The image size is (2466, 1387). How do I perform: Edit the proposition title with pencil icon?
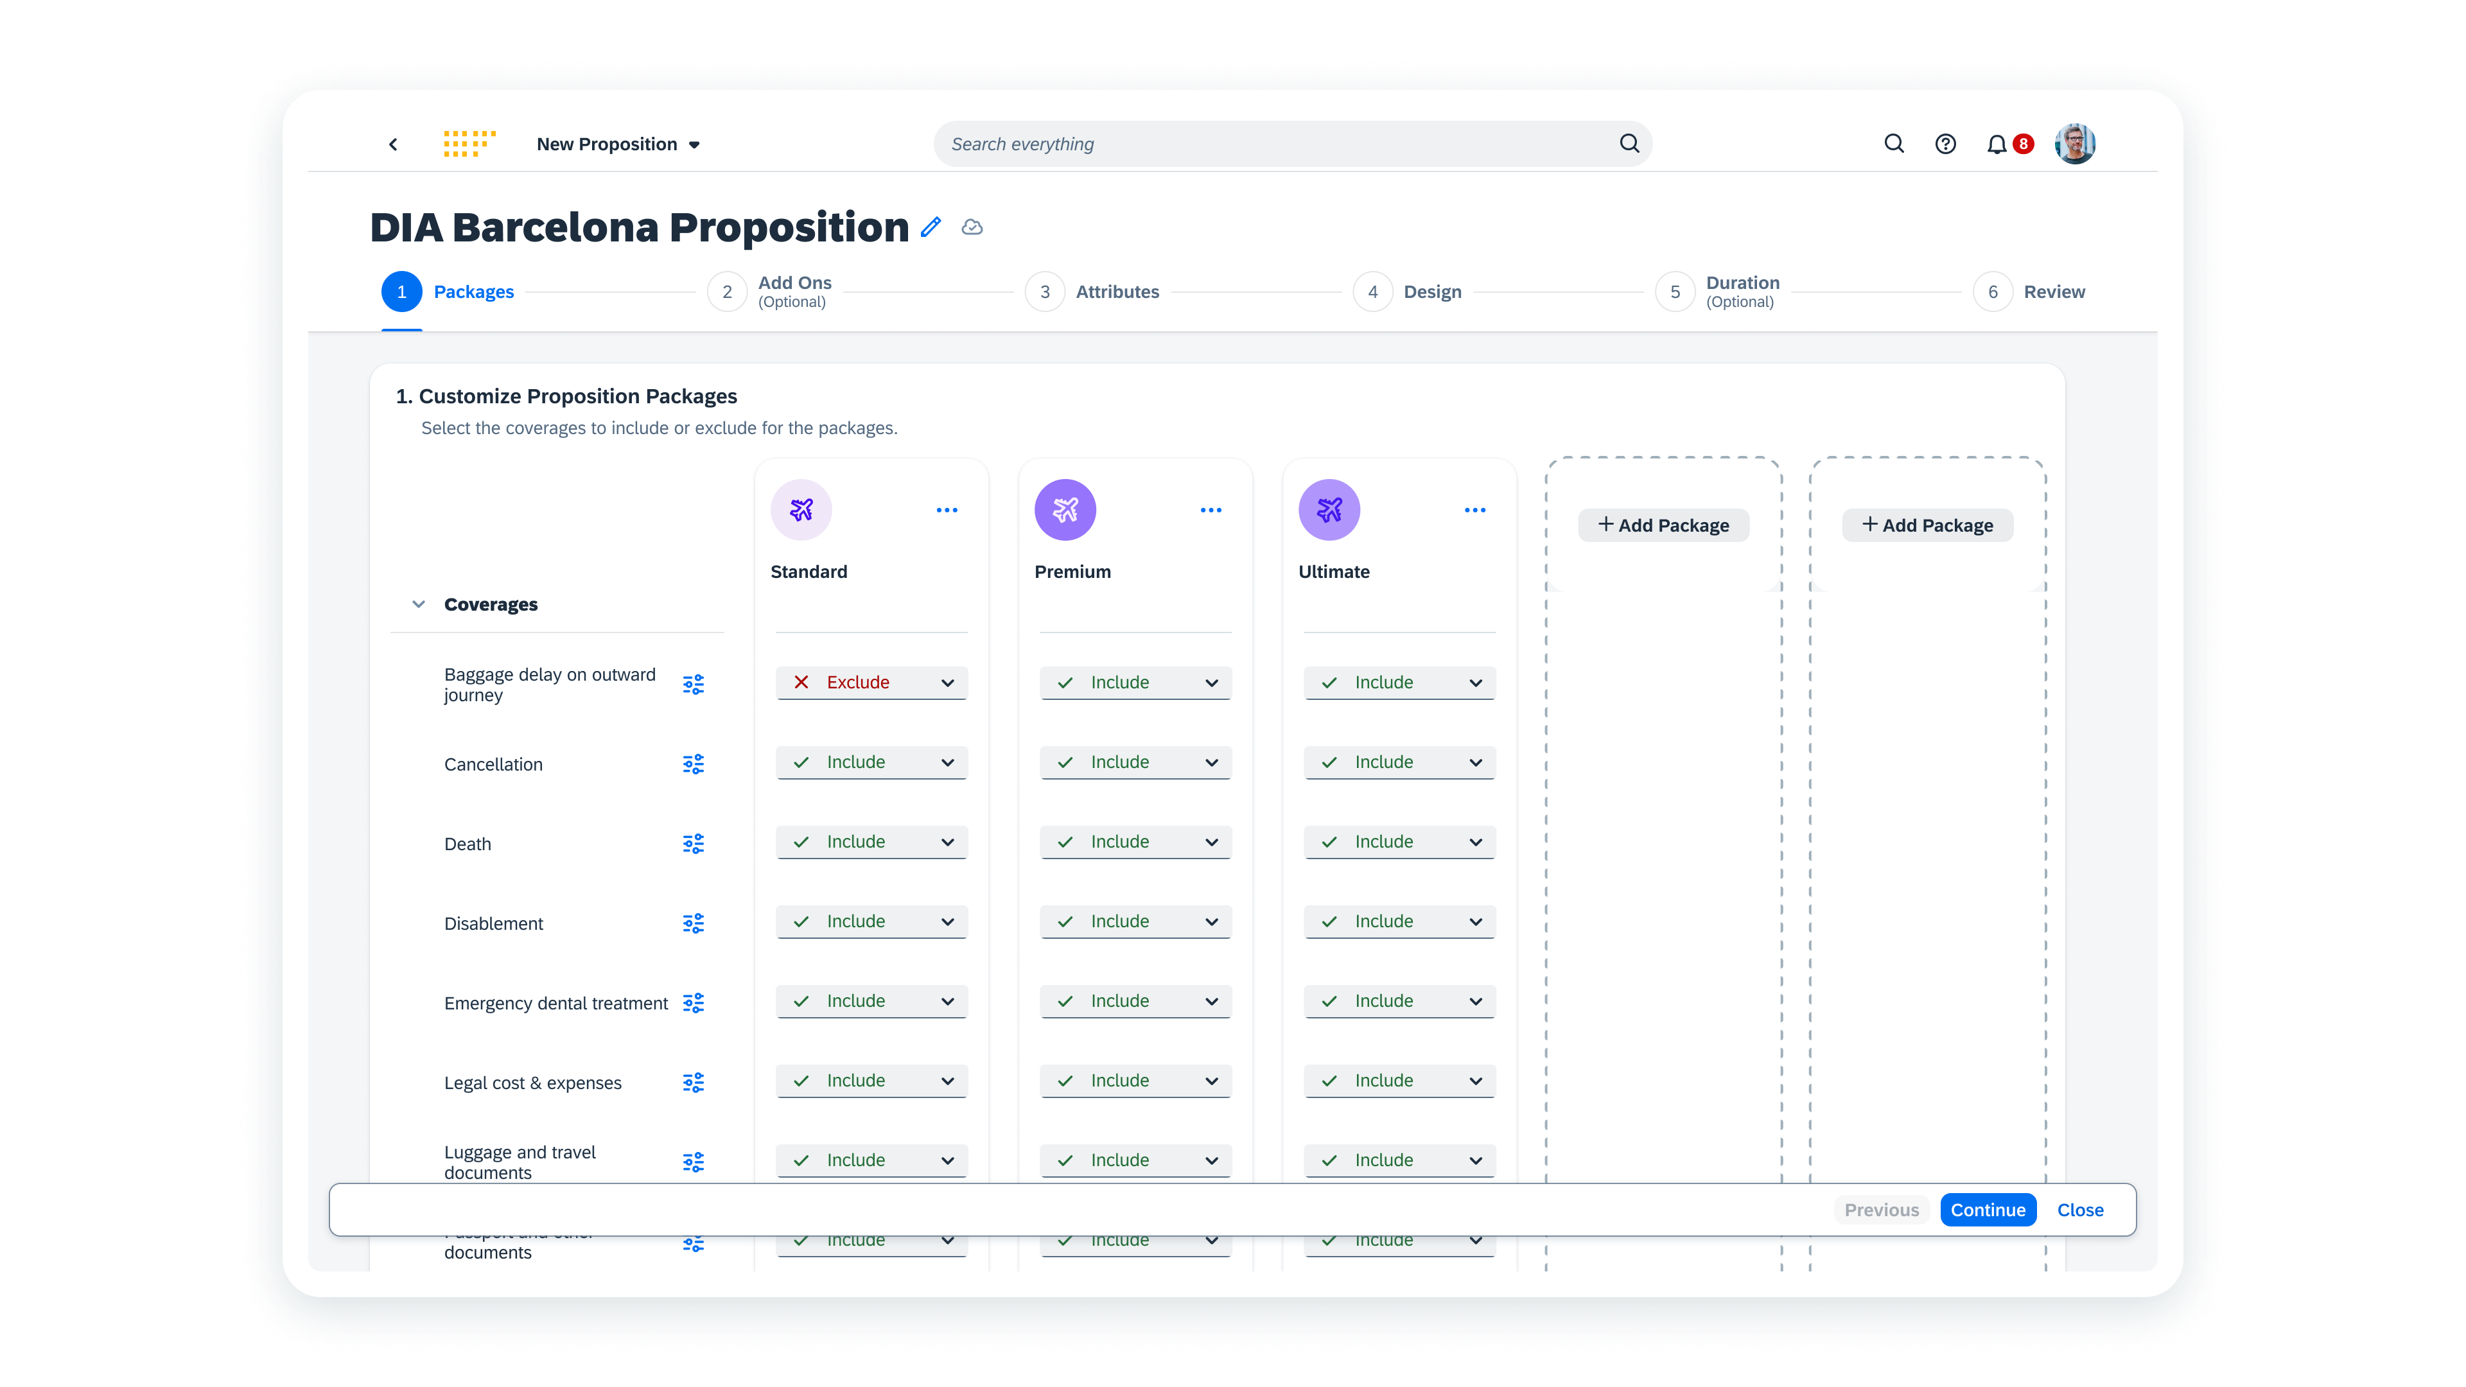931,227
